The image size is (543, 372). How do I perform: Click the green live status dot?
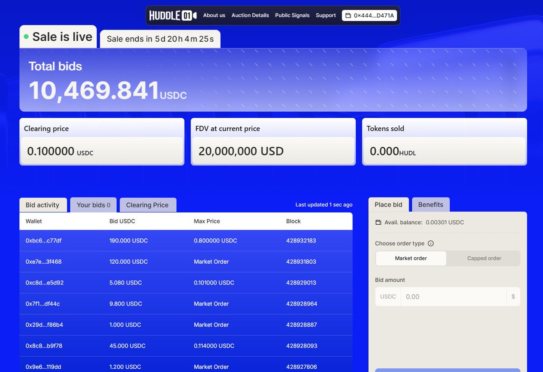26,37
